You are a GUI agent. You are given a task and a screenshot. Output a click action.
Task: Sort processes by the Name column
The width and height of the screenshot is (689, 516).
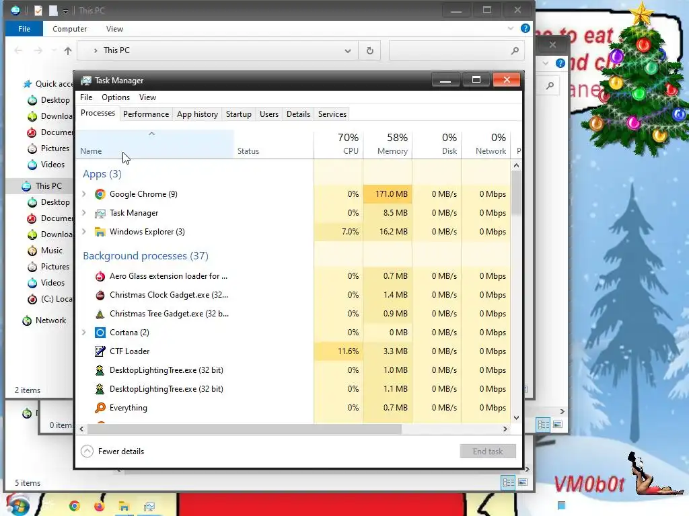[155, 145]
